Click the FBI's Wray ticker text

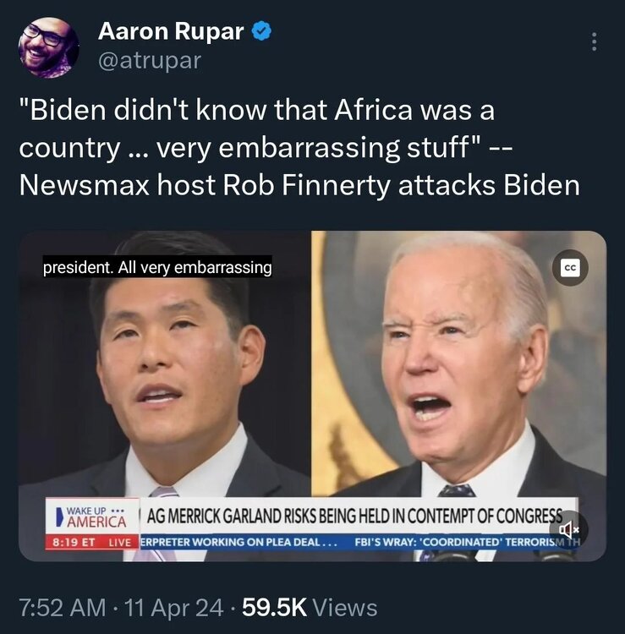click(467, 542)
